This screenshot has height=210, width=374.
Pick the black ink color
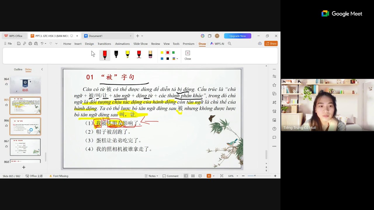tap(168, 59)
